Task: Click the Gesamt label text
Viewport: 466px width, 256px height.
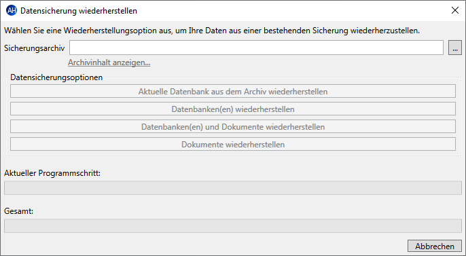Action: 19,211
